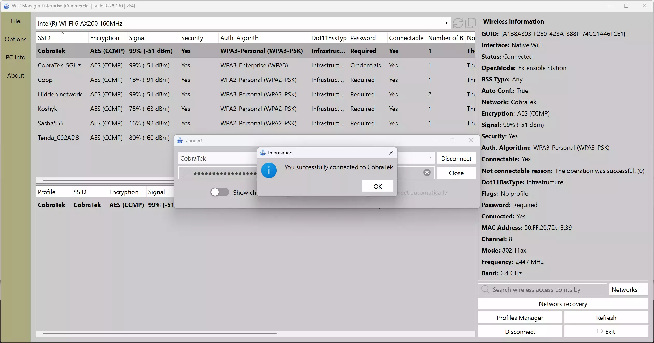Viewport: 654px width, 343px height.
Task: Open the About menu
Action: point(16,75)
